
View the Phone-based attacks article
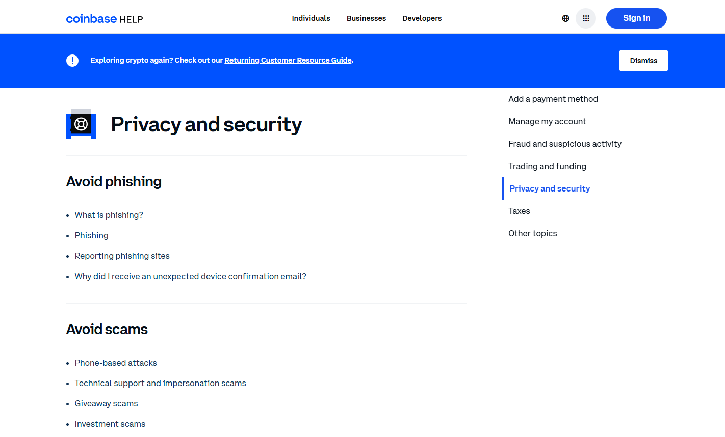click(x=116, y=363)
